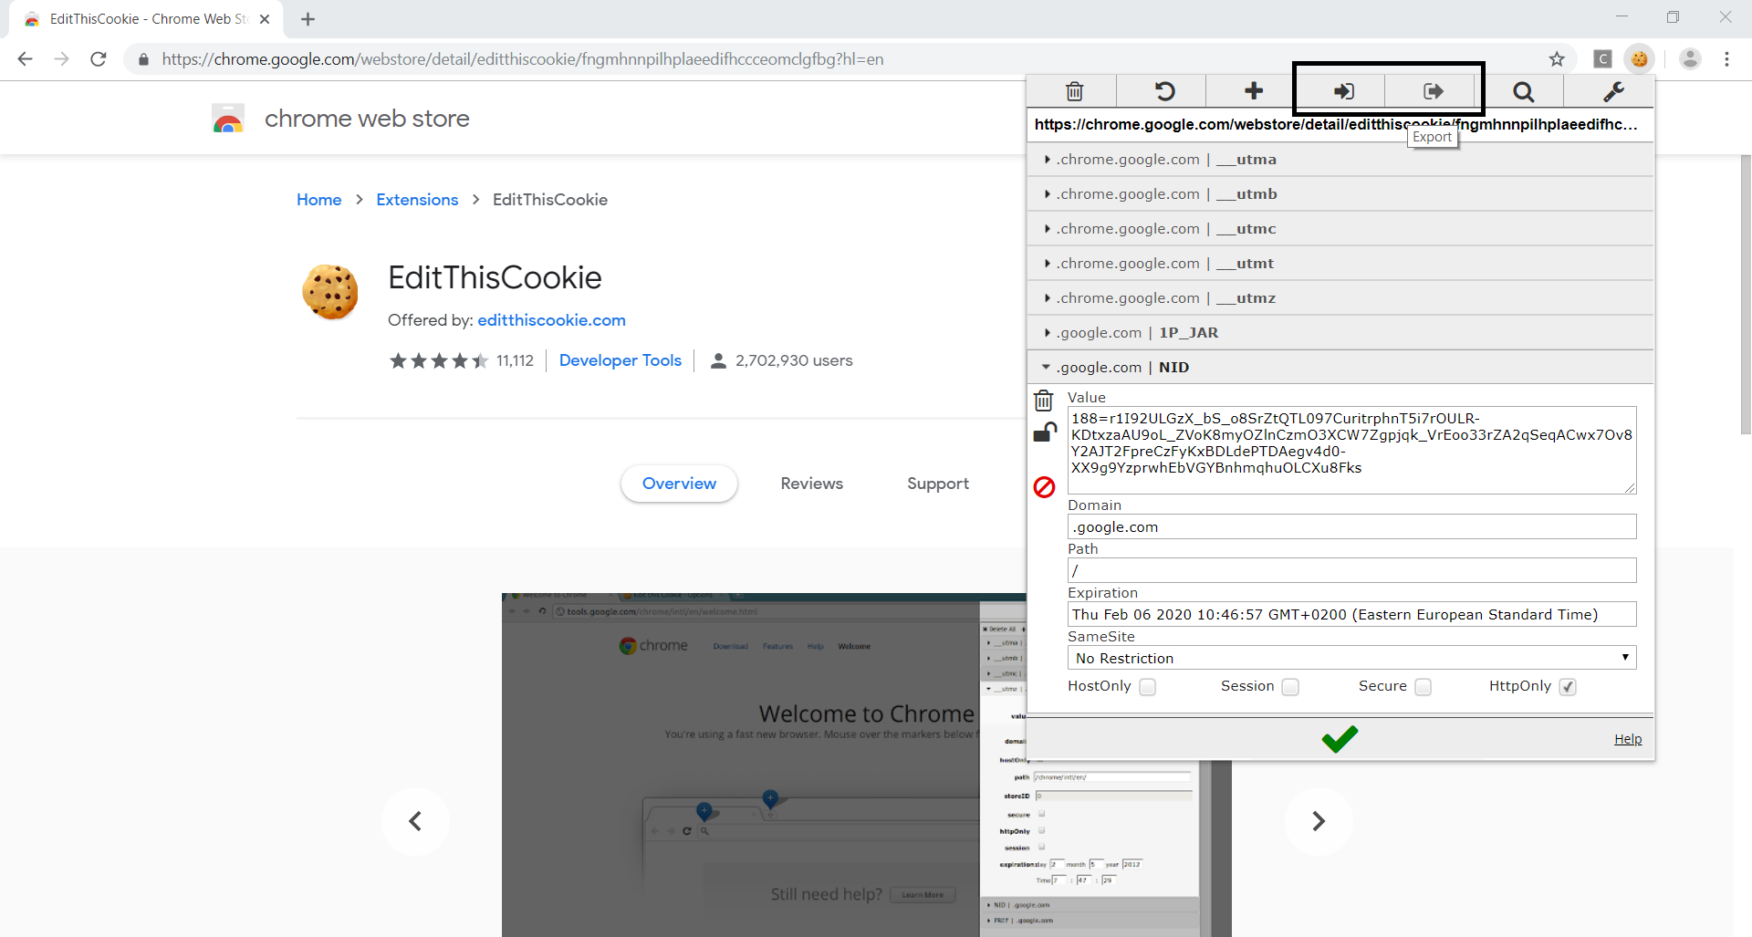Delete the NID cookie with trash icon
This screenshot has width=1752, height=937.
pyautogui.click(x=1044, y=400)
